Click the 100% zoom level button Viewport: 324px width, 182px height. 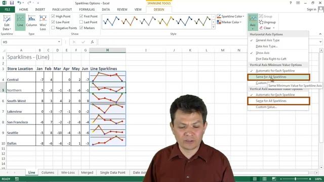click(318, 179)
